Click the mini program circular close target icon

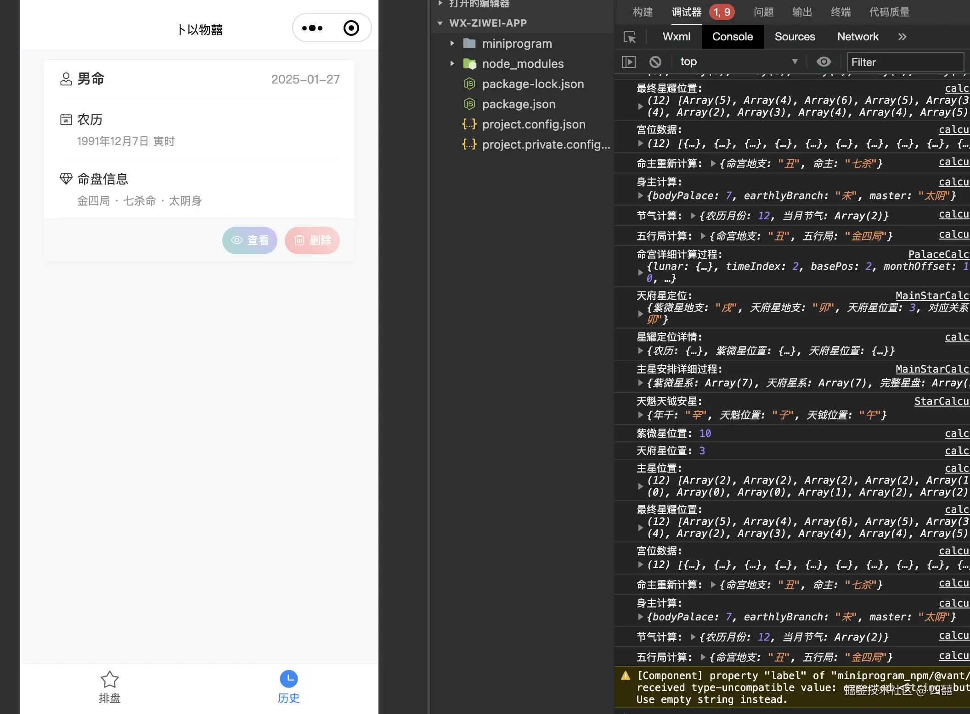[x=351, y=28]
